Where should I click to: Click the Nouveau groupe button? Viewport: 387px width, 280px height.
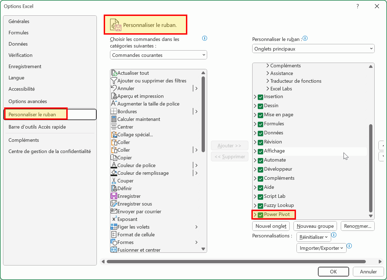315,226
